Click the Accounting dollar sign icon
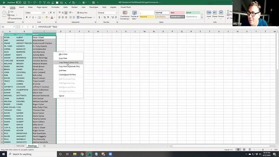Viewport: 279px width, 157px height. (x=99, y=17)
